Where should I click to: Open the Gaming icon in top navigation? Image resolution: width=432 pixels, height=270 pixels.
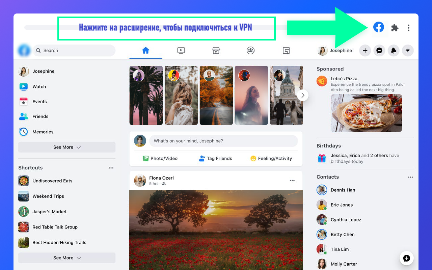coord(286,50)
